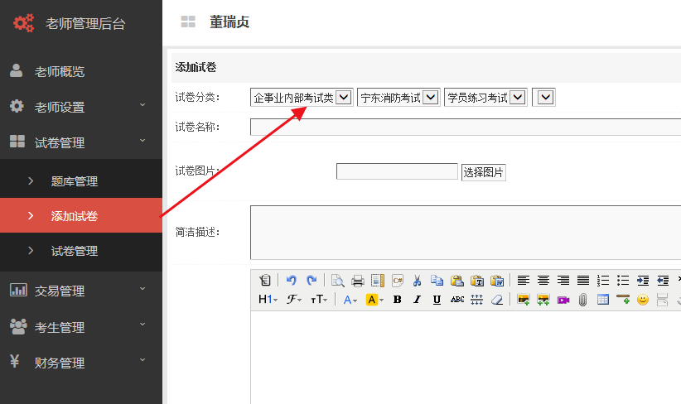Click the print icon in editor toolbar
Image resolution: width=681 pixels, height=404 pixels.
click(358, 281)
